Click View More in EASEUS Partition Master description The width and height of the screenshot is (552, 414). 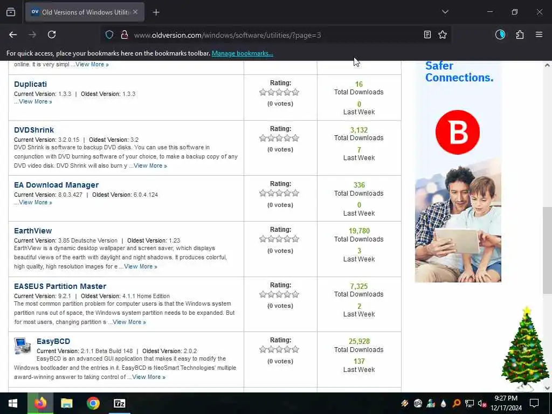click(x=129, y=322)
